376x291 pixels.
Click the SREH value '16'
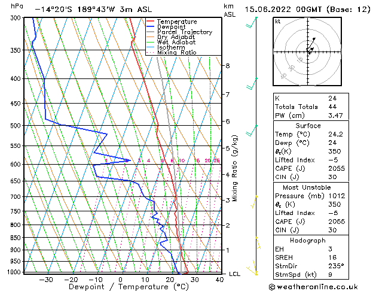pyautogui.click(x=332, y=257)
